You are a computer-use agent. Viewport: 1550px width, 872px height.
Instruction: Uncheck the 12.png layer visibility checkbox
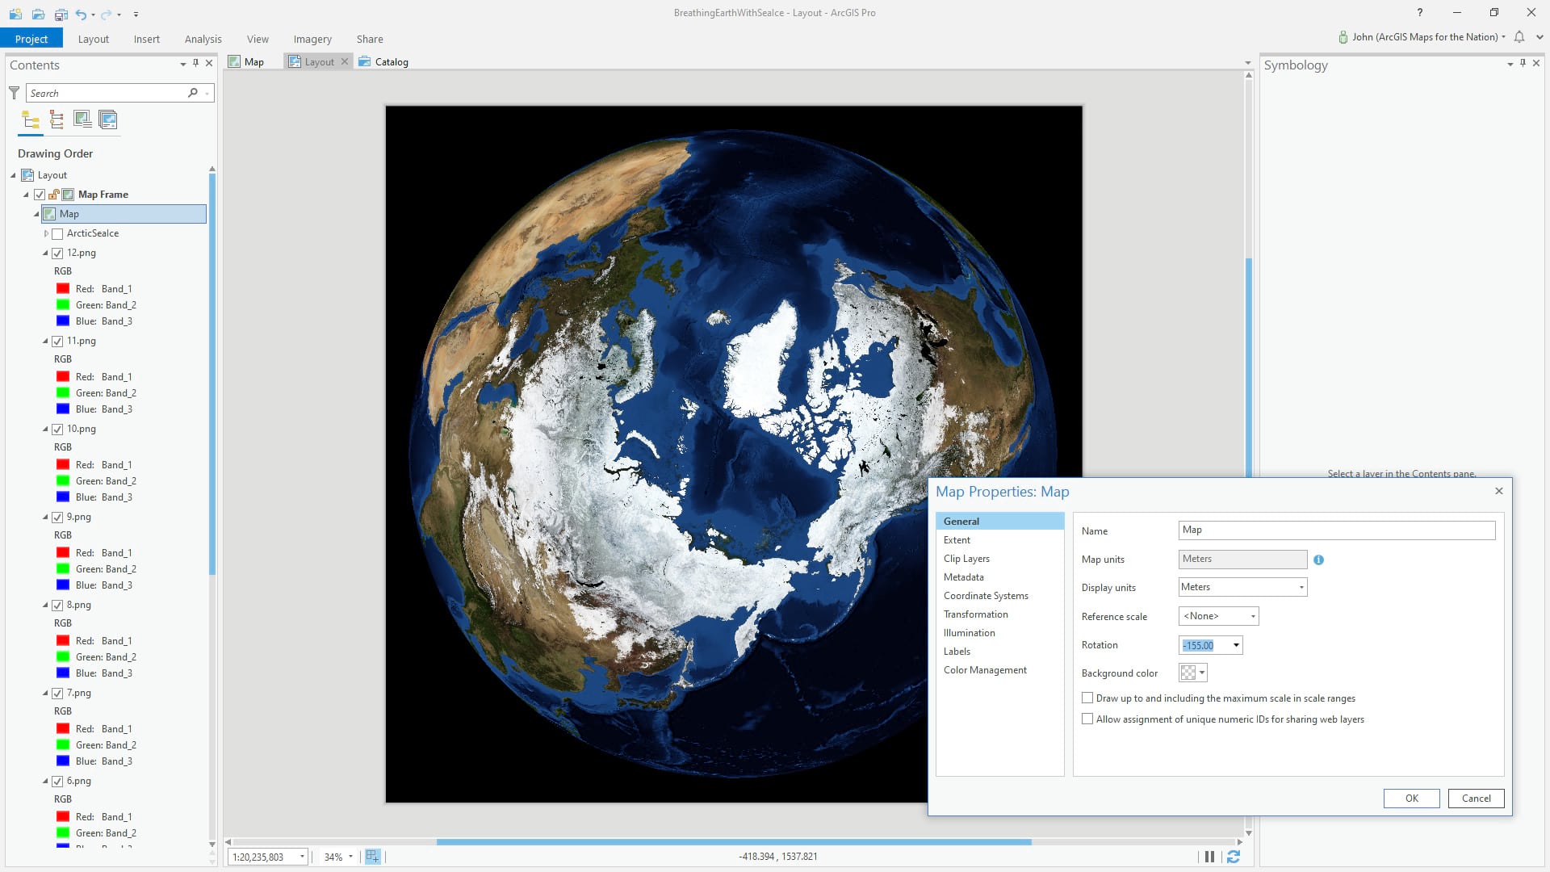click(x=57, y=254)
